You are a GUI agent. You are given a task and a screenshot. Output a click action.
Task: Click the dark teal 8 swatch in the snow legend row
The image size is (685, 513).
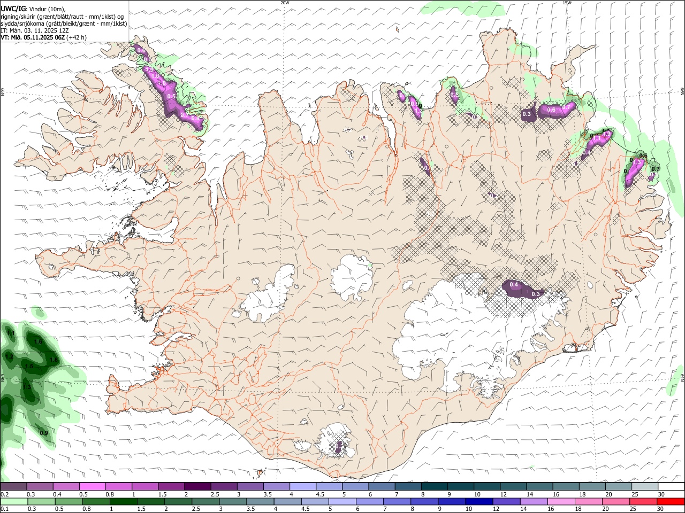[435, 487]
